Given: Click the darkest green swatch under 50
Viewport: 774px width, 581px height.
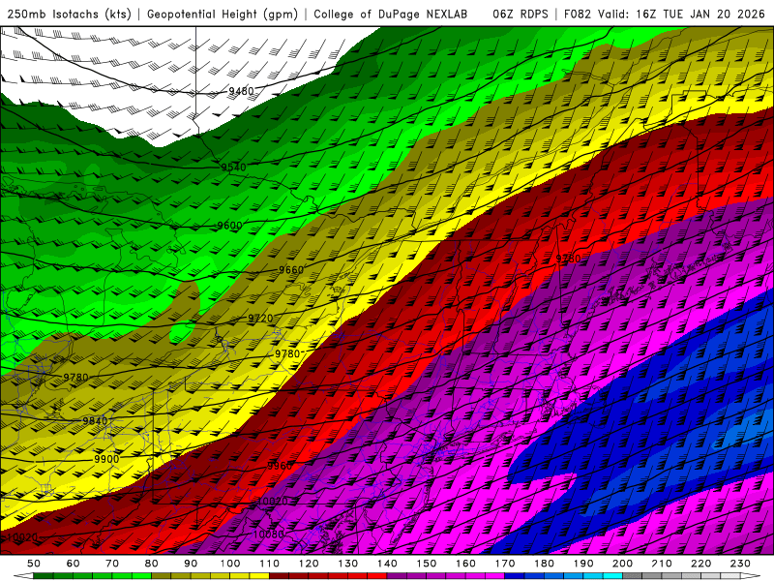Looking at the screenshot, I should click(44, 576).
